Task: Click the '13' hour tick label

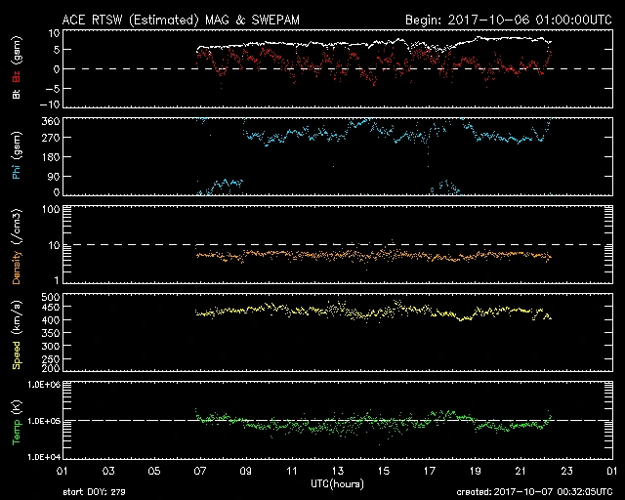Action: pyautogui.click(x=338, y=471)
